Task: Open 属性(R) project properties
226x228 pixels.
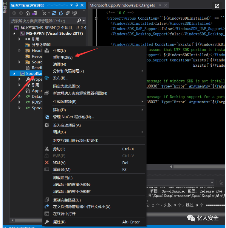Action: click(x=94, y=222)
